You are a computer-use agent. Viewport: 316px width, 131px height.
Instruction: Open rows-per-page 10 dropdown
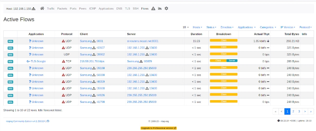coord(185,27)
